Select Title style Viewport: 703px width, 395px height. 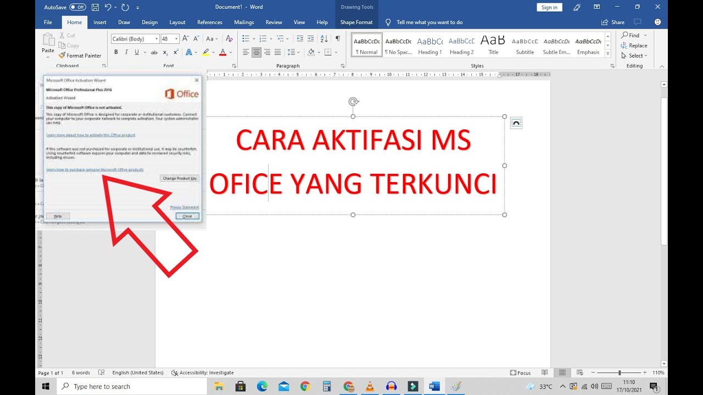click(x=493, y=45)
